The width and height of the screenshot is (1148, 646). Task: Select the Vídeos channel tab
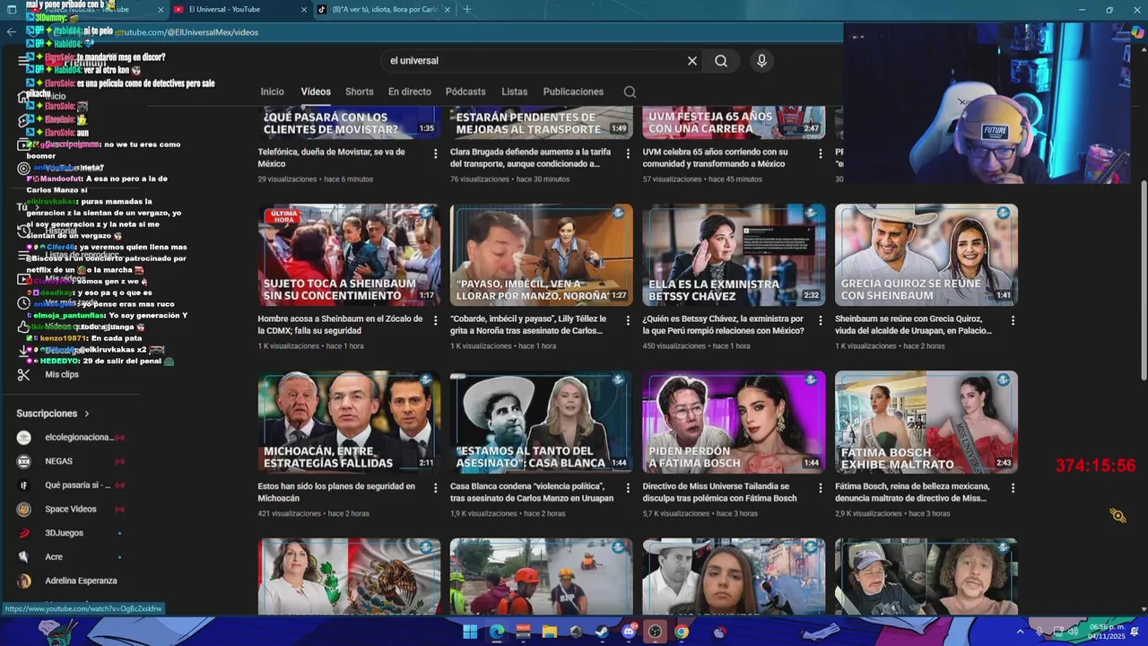[x=316, y=92]
